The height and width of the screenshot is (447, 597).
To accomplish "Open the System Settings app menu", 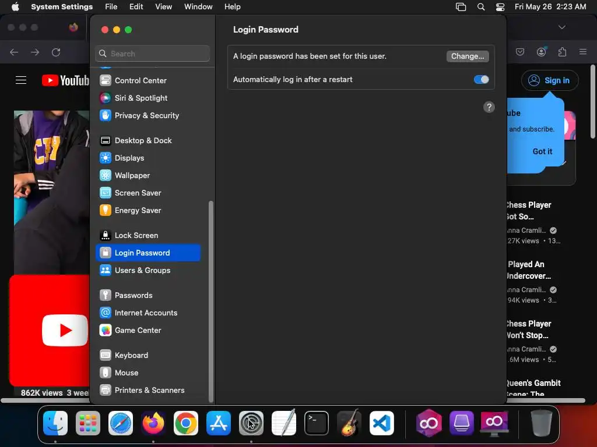I will point(62,7).
